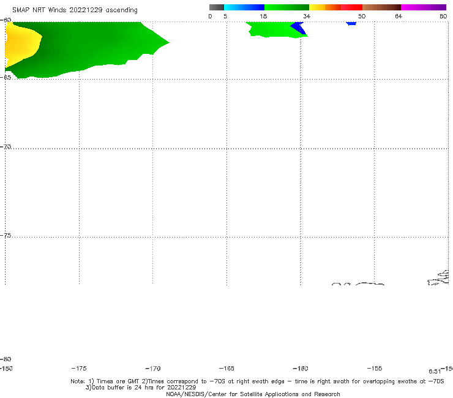Viewport: 453px width, 398px height.
Task: Click the red segment of the color bar
Action: tap(351, 7)
